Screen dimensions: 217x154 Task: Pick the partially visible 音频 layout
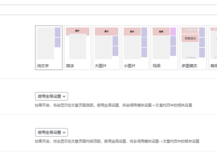pos(213,48)
